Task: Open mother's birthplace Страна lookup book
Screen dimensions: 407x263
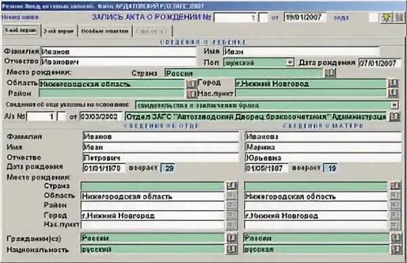Action: [x=395, y=186]
